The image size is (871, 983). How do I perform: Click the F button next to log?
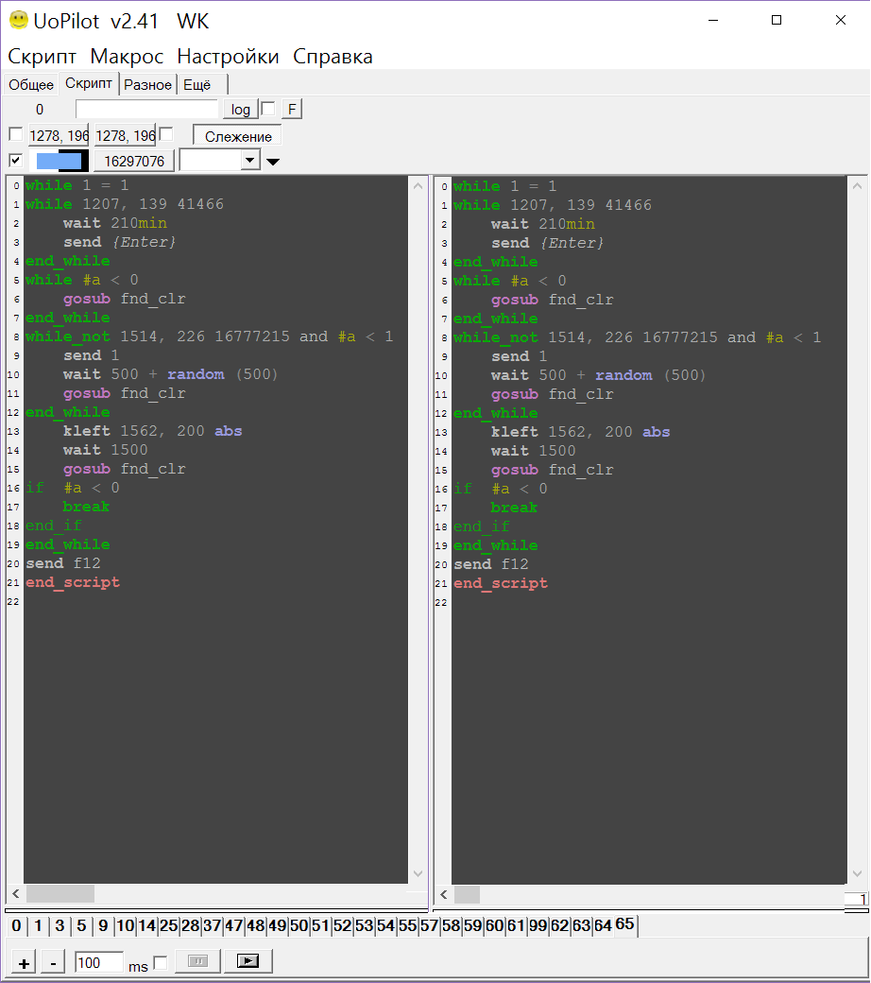(x=291, y=110)
